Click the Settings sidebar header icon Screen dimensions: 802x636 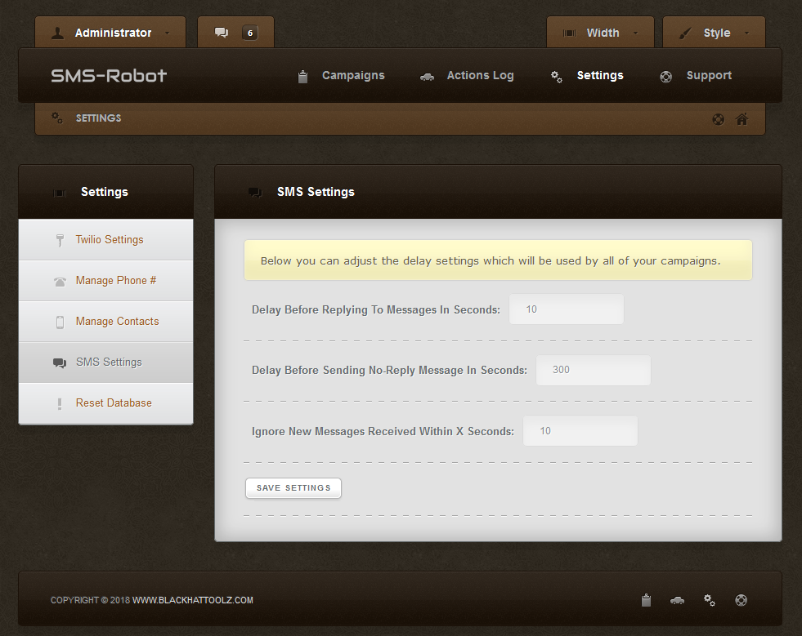pyautogui.click(x=60, y=193)
